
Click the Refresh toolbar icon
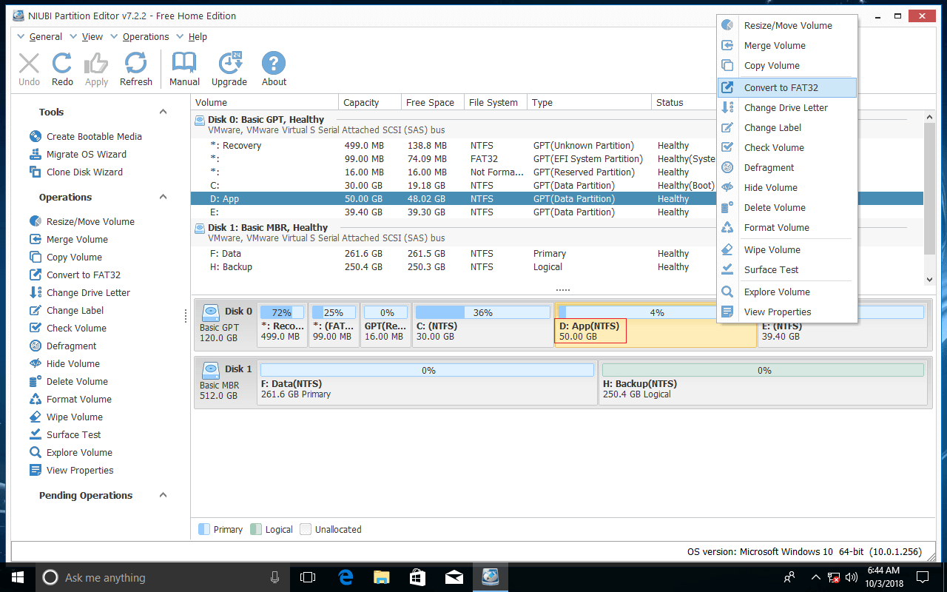coord(135,69)
